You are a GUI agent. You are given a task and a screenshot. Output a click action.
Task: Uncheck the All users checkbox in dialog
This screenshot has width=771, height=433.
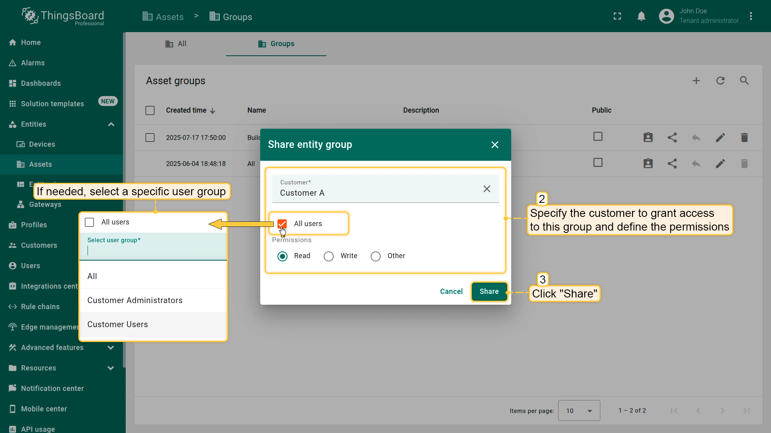[282, 224]
